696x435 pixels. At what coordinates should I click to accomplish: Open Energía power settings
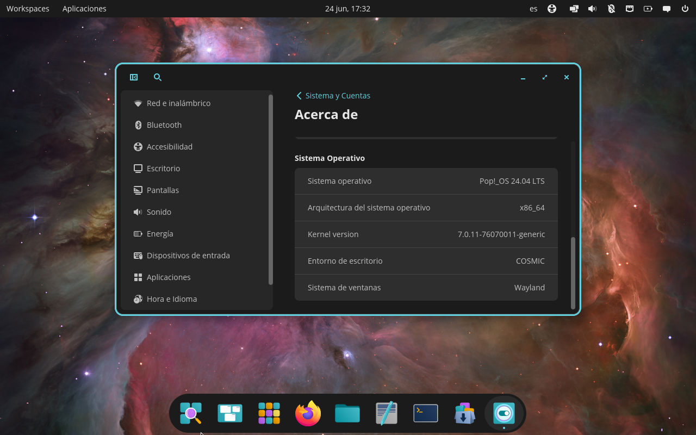click(x=196, y=234)
